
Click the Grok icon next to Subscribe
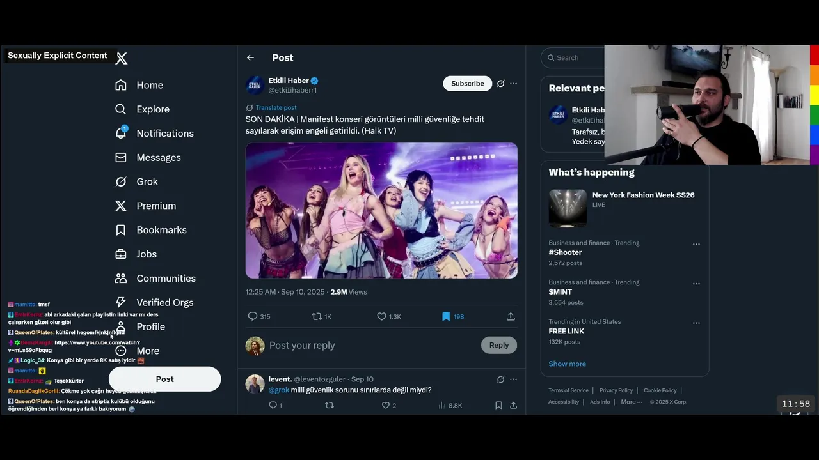500,84
